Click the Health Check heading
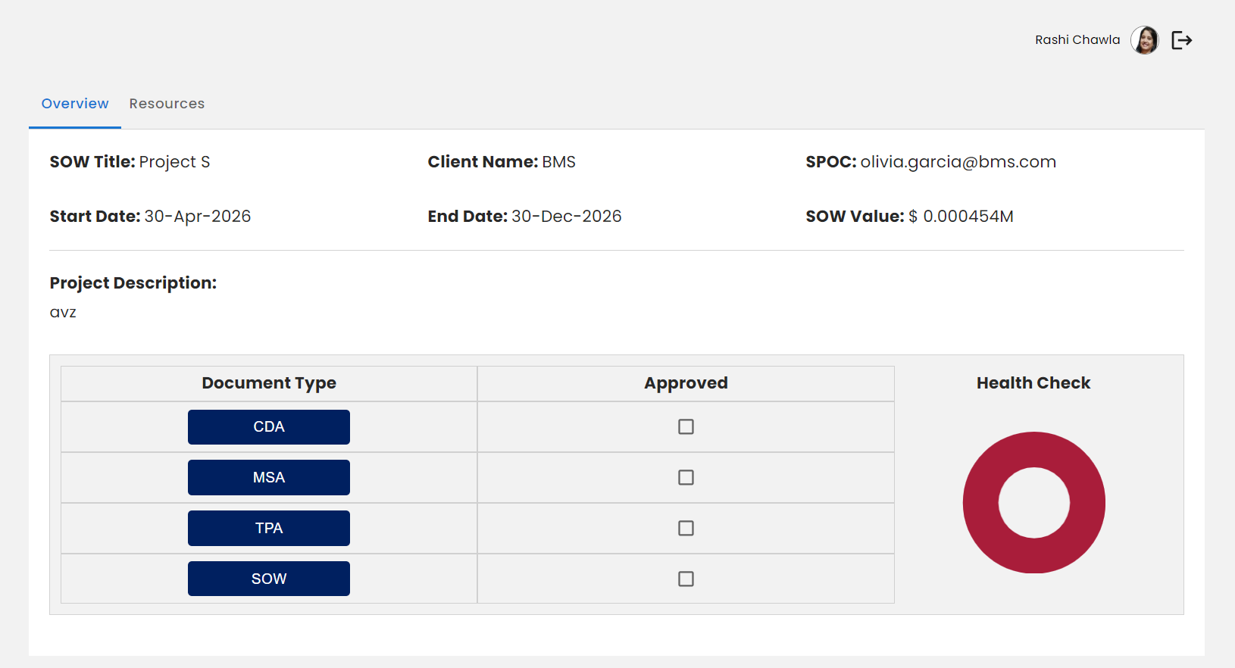 point(1033,383)
